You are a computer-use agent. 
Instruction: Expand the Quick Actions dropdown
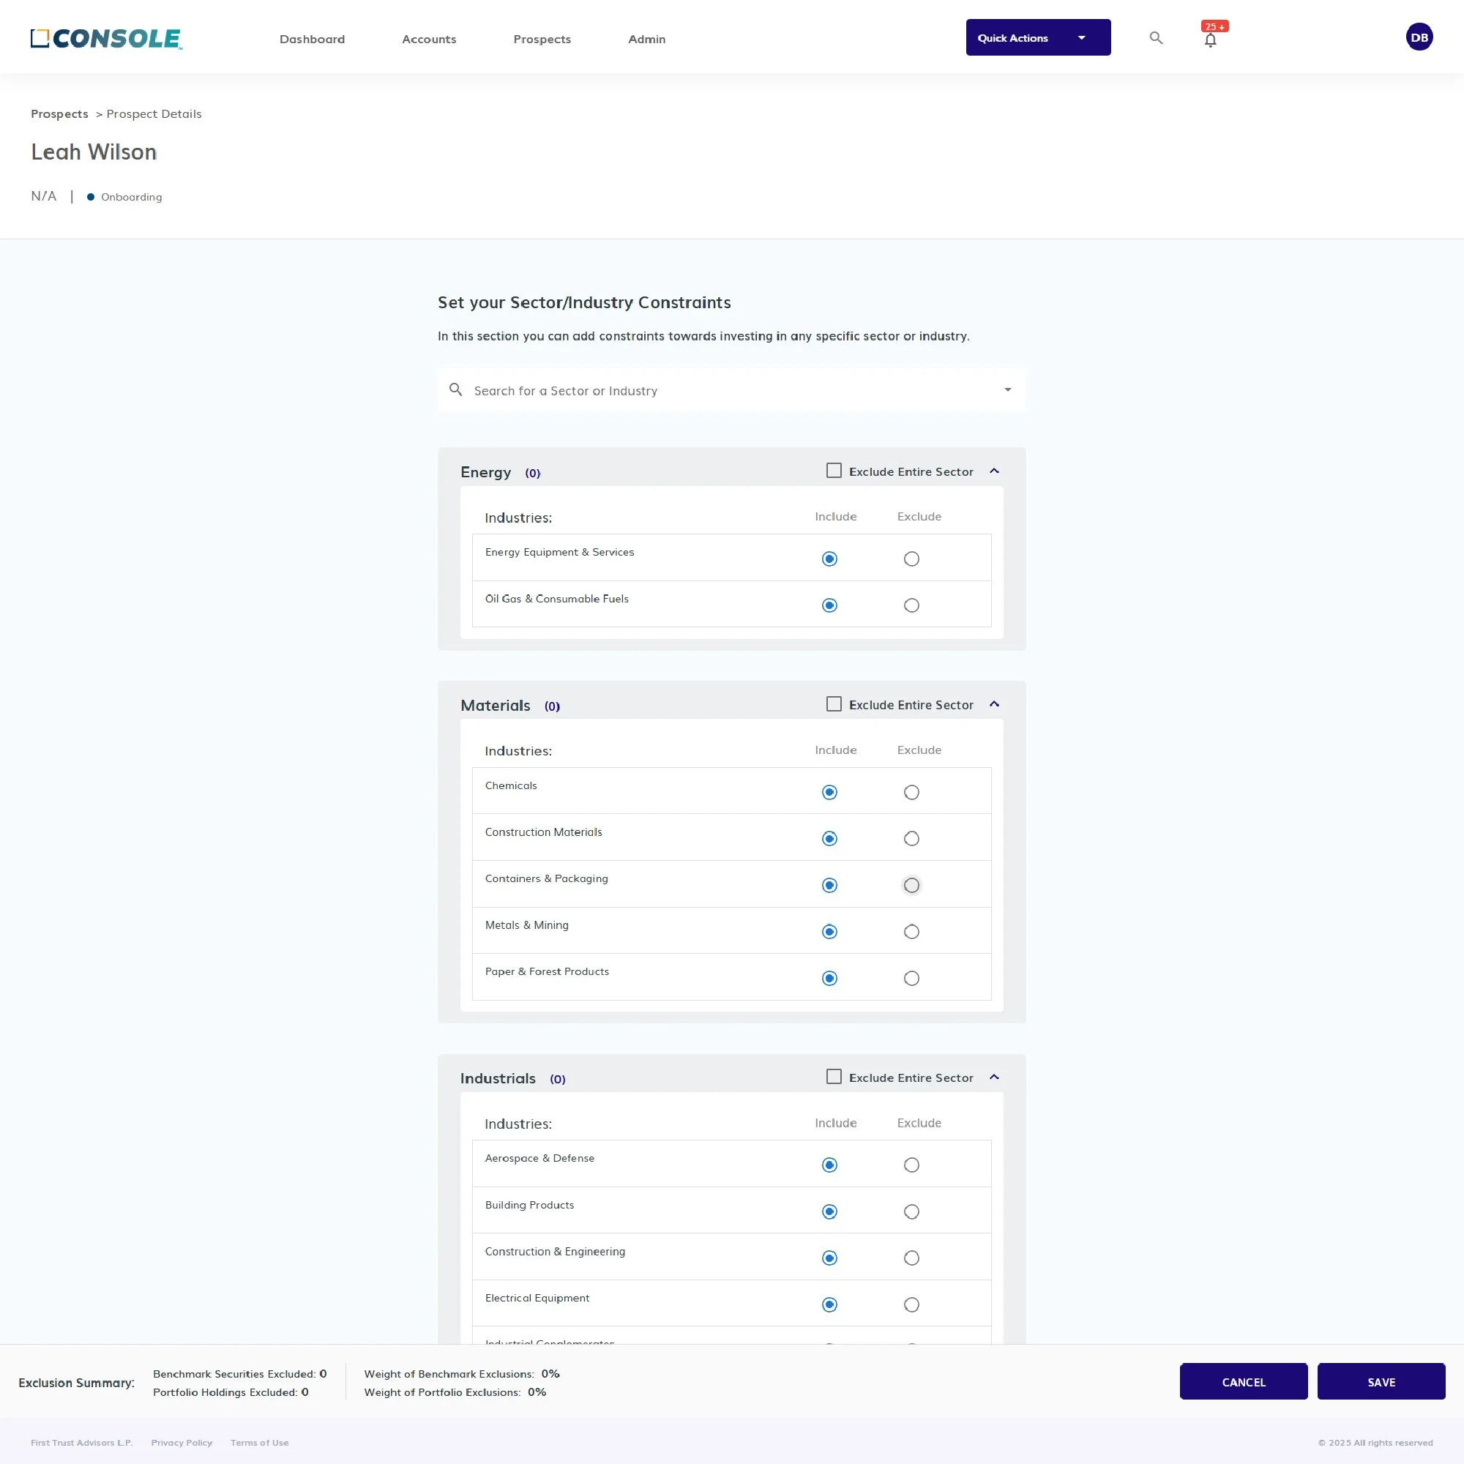pos(1037,37)
